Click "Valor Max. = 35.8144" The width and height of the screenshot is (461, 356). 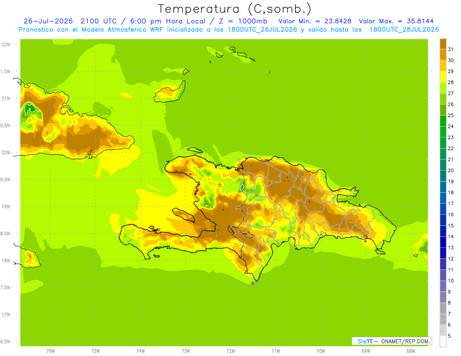396,21
